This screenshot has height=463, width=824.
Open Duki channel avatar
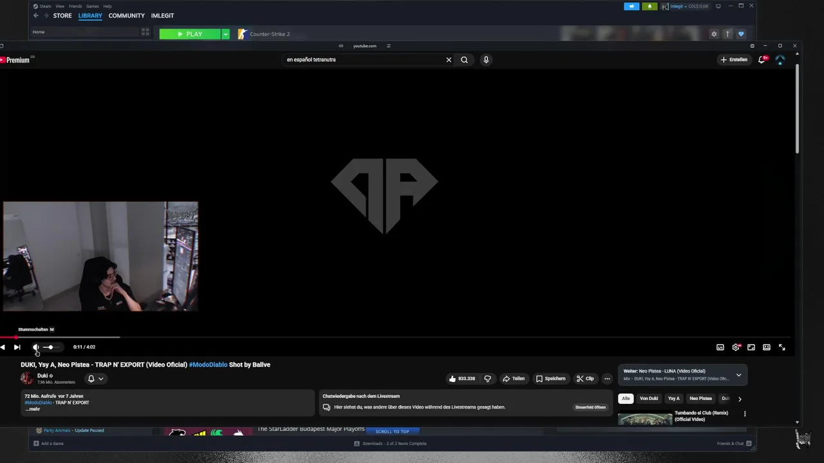[x=27, y=379]
